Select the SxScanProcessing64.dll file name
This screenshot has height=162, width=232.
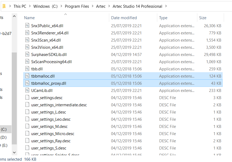point(52,62)
